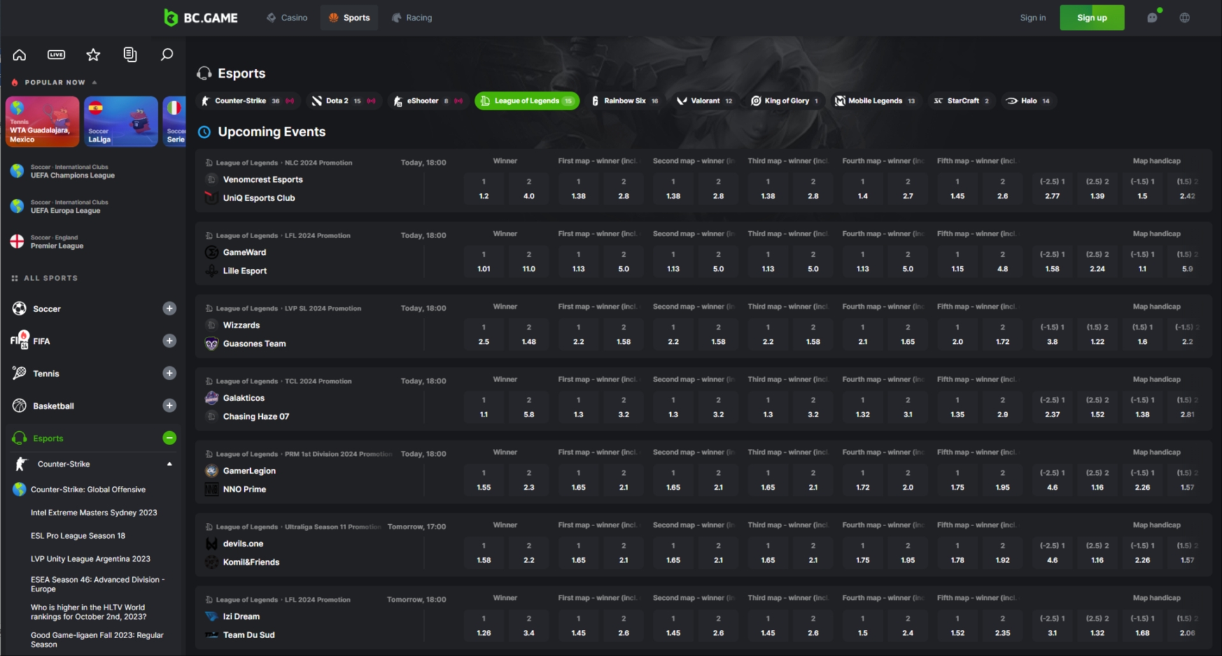
Task: Click the Counter-Strike sidebar icon
Action: coord(21,464)
